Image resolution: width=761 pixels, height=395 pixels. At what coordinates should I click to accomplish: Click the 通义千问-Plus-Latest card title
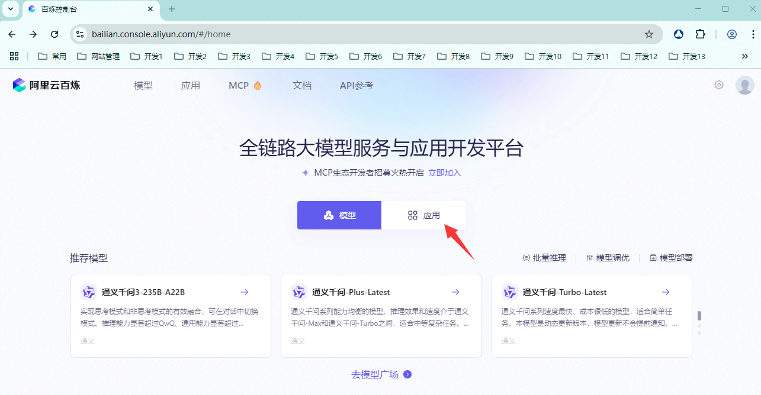tap(351, 292)
